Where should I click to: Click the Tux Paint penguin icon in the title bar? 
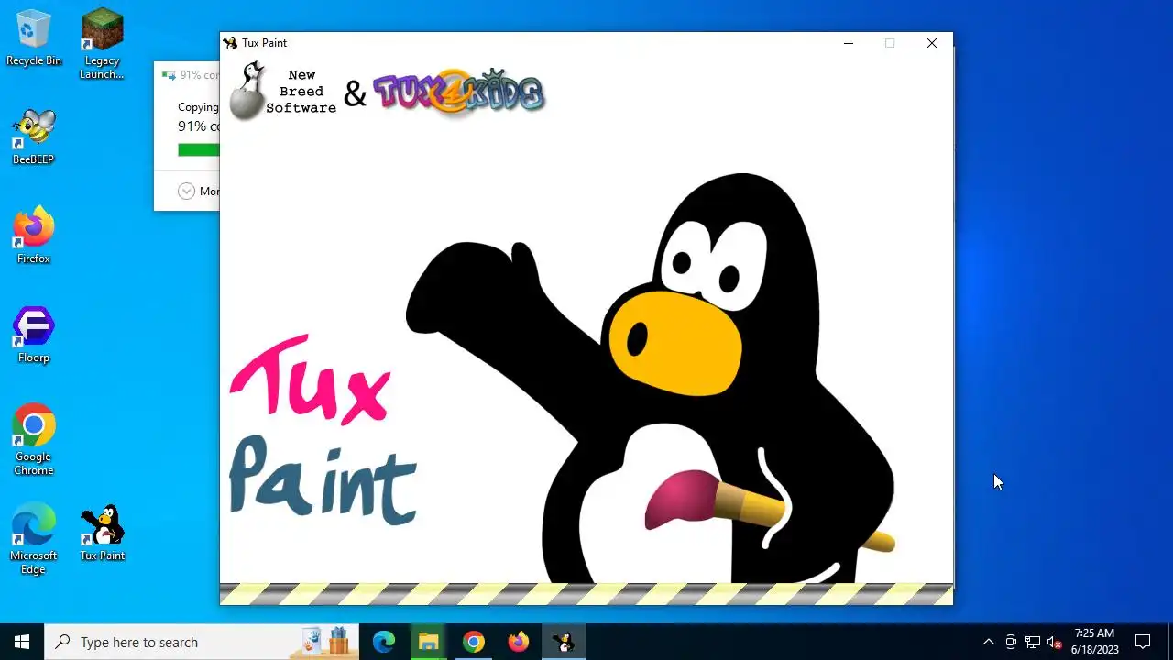click(x=230, y=43)
